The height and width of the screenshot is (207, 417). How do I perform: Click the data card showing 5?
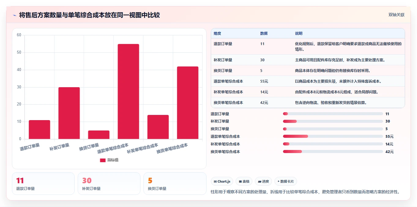(175, 184)
